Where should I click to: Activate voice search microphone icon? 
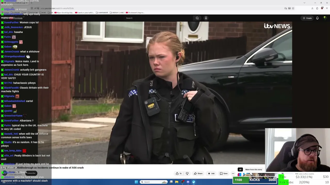(206, 18)
